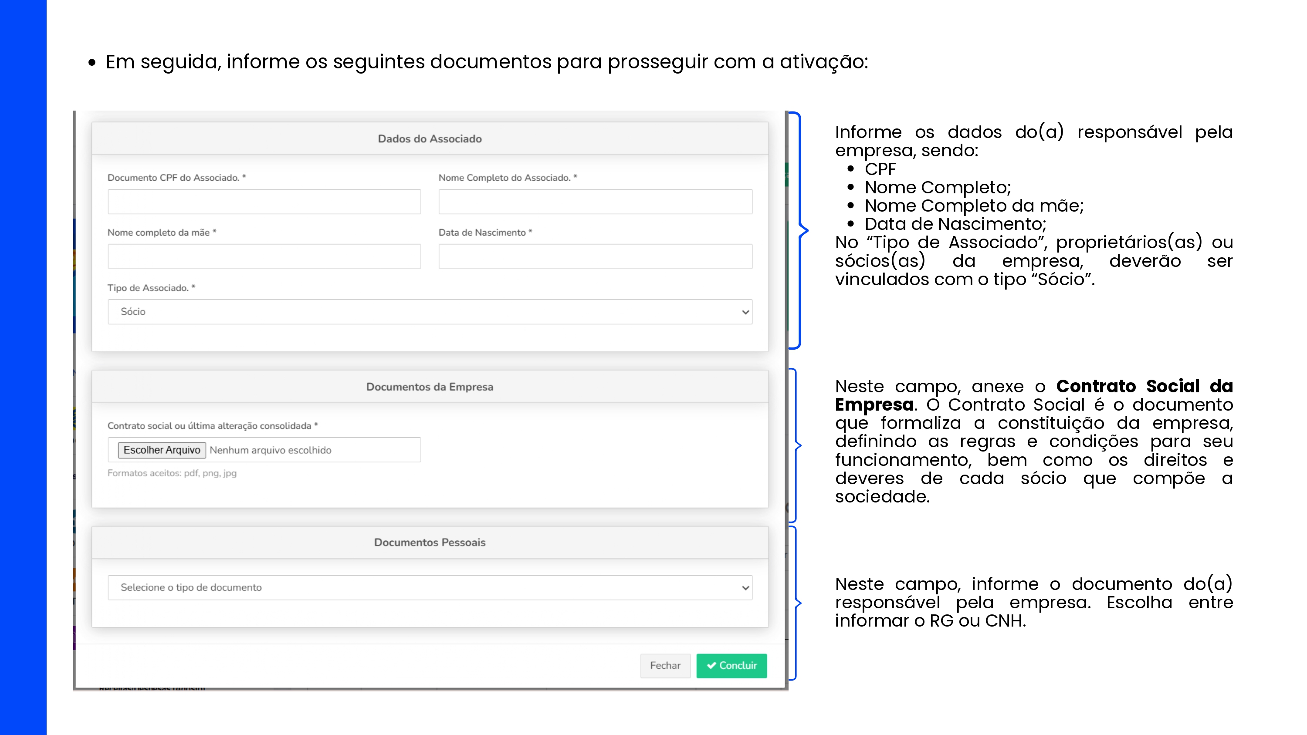Click the Nenhum arquivo escolhido text

coord(271,450)
